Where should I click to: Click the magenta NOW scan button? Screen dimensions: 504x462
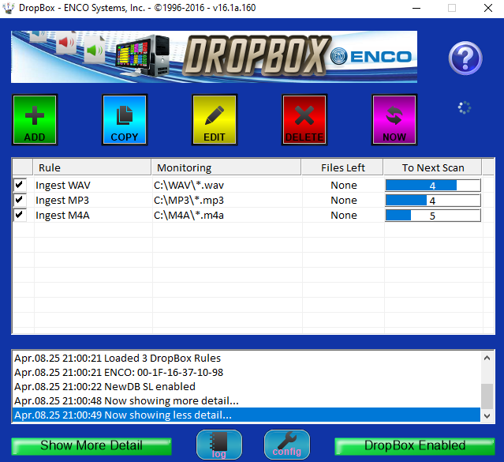(394, 120)
